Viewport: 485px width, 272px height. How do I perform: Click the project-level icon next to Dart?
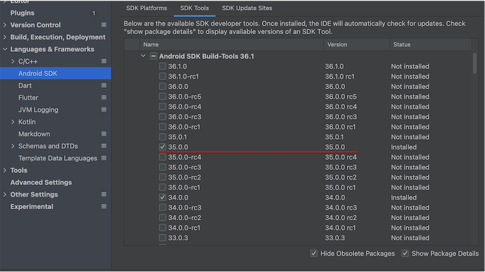pos(103,86)
